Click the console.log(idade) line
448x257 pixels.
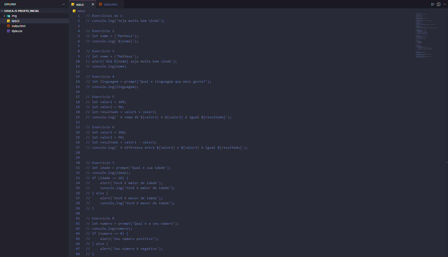coord(108,173)
